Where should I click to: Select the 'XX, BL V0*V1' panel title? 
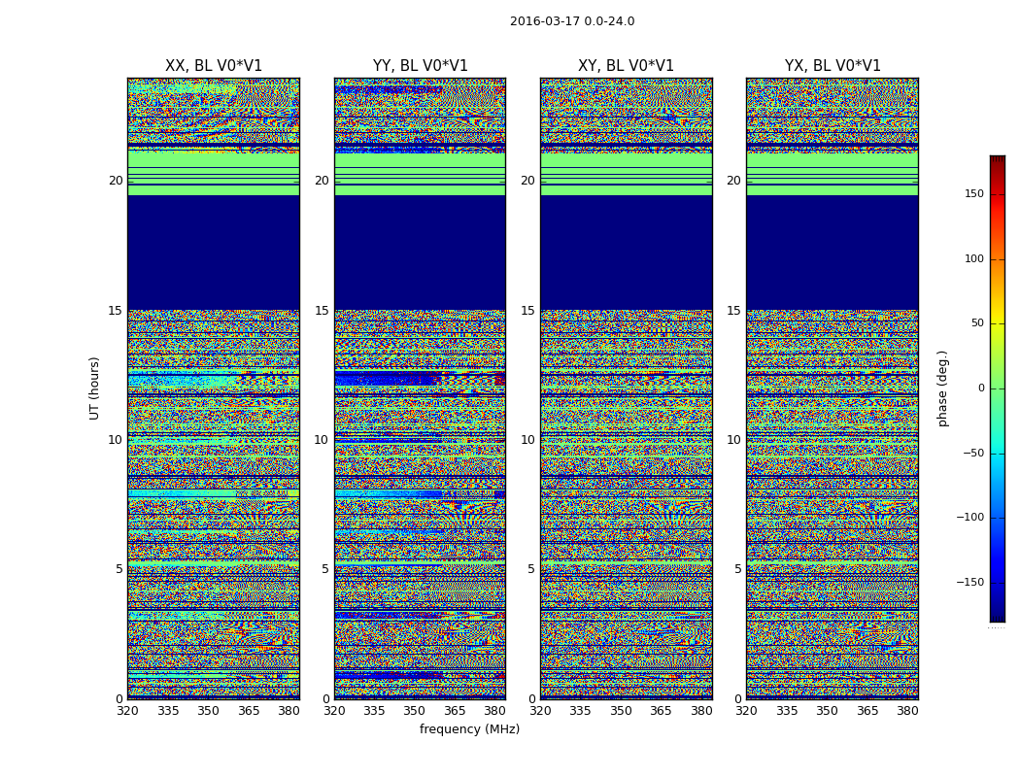214,66
